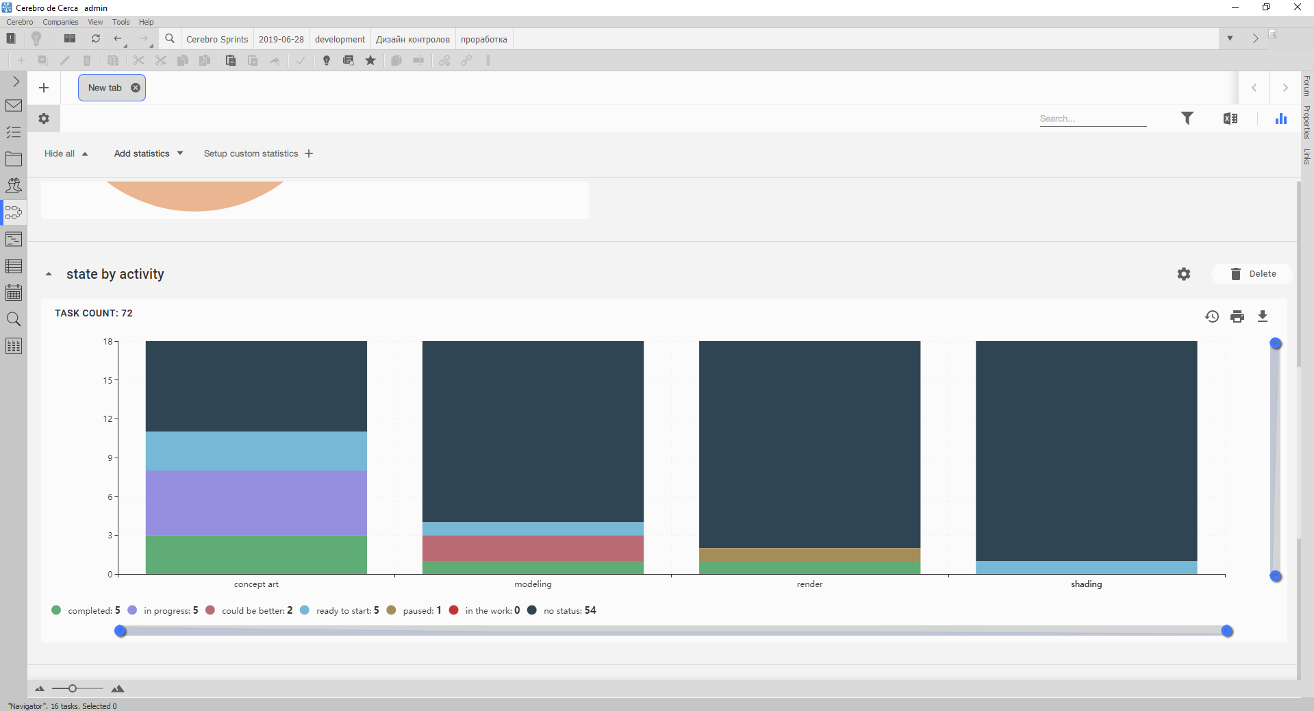Image resolution: width=1314 pixels, height=711 pixels.
Task: Open the Cerebro menu
Action: click(x=20, y=22)
